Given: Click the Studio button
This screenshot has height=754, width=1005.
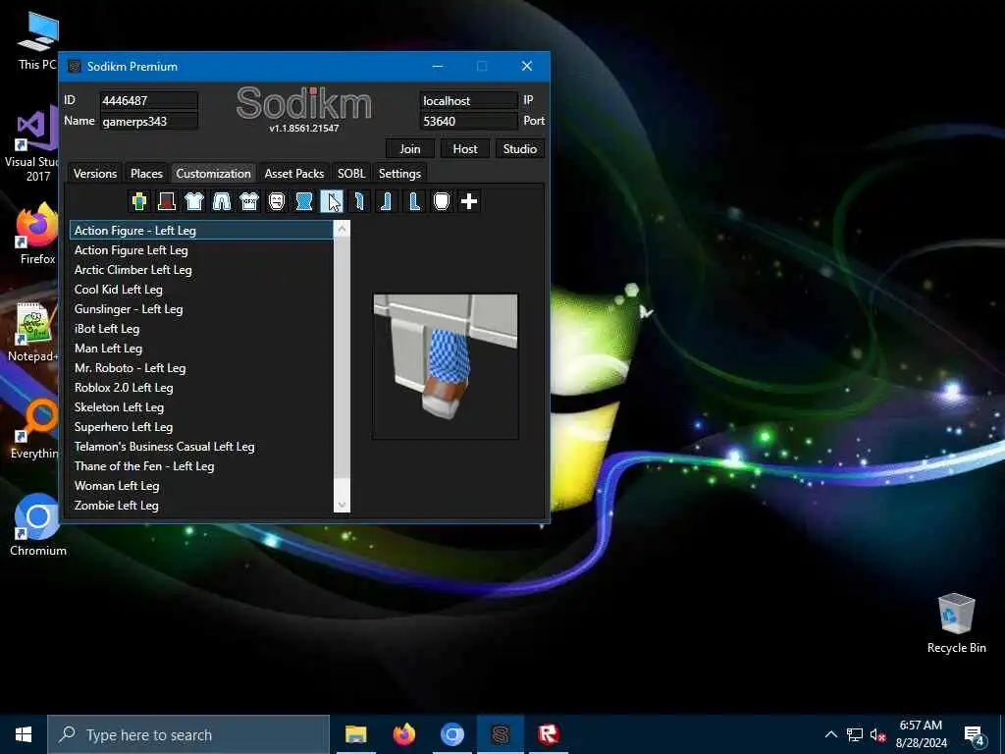Looking at the screenshot, I should [x=520, y=149].
